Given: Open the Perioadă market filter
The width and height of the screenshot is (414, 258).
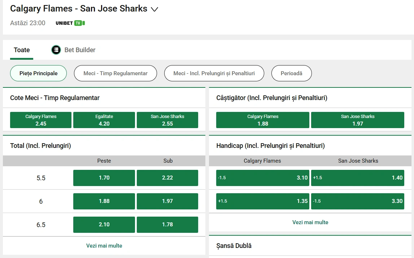Looking at the screenshot, I should point(291,73).
